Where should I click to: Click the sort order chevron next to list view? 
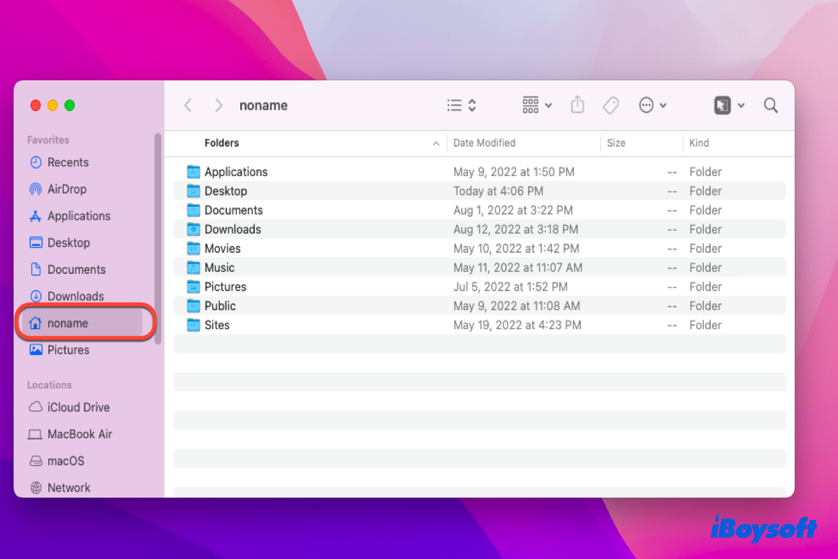(471, 105)
